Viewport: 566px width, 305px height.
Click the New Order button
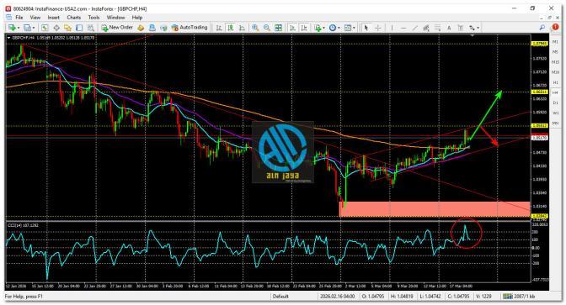pos(117,28)
